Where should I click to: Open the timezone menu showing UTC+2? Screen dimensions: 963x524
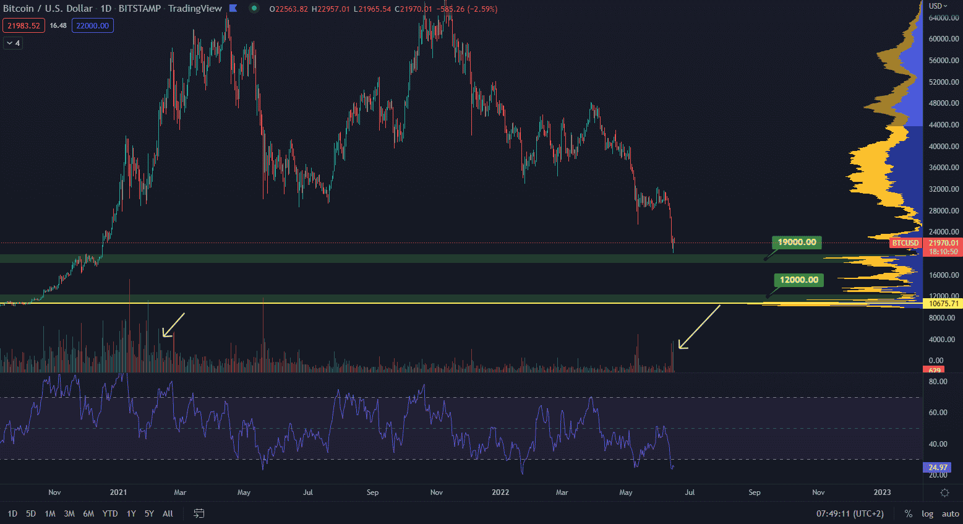[x=850, y=513]
